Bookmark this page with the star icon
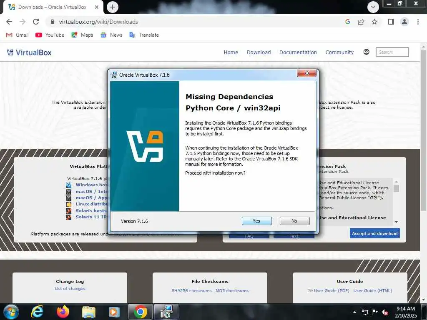The height and width of the screenshot is (320, 427). coord(374,22)
